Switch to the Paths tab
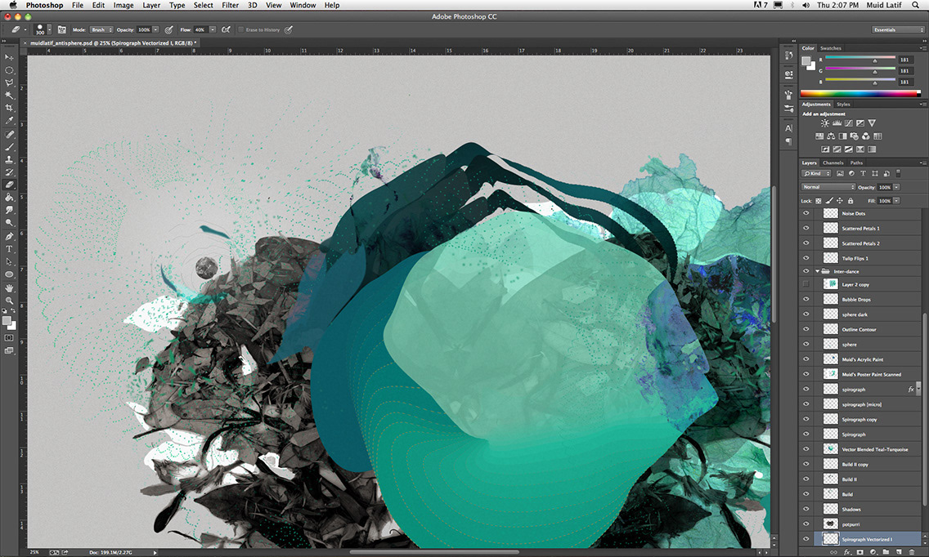Screen dimensions: 929x557 point(857,163)
